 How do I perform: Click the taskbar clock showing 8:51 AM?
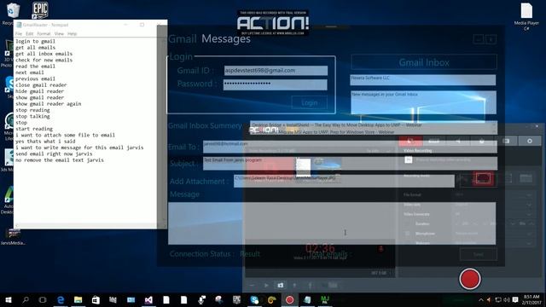click(531, 299)
